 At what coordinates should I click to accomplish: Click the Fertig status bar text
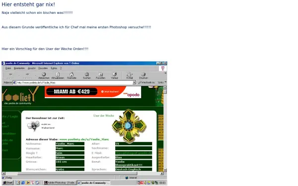pos(9,178)
